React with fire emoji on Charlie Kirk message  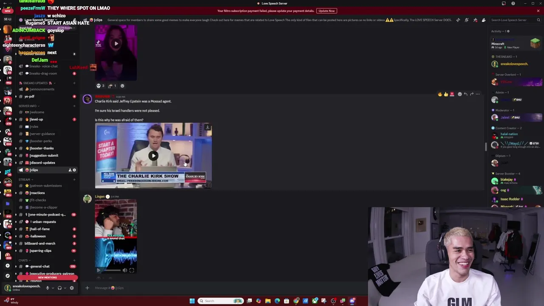tap(440, 94)
